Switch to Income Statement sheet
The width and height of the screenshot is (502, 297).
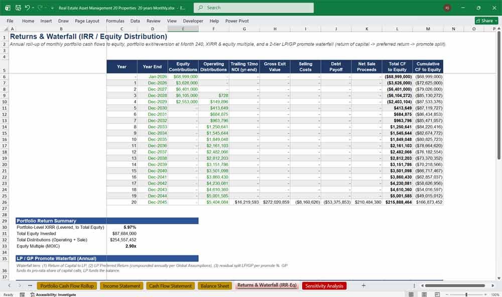pyautogui.click(x=121, y=286)
